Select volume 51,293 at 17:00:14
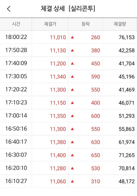Image resolution: width=137 pixels, height=196 pixels. (x=126, y=116)
